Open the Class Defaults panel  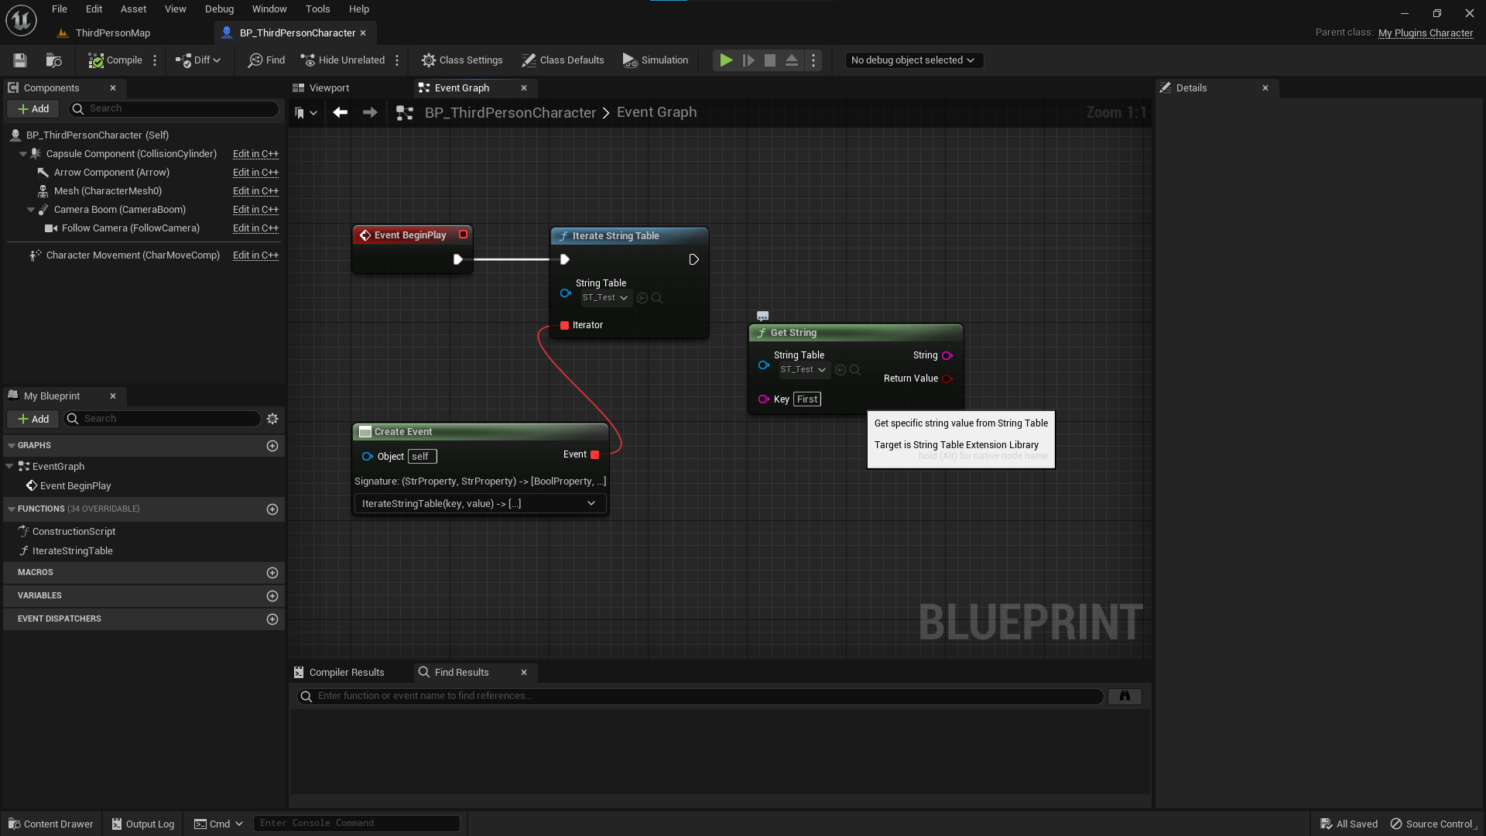click(563, 60)
